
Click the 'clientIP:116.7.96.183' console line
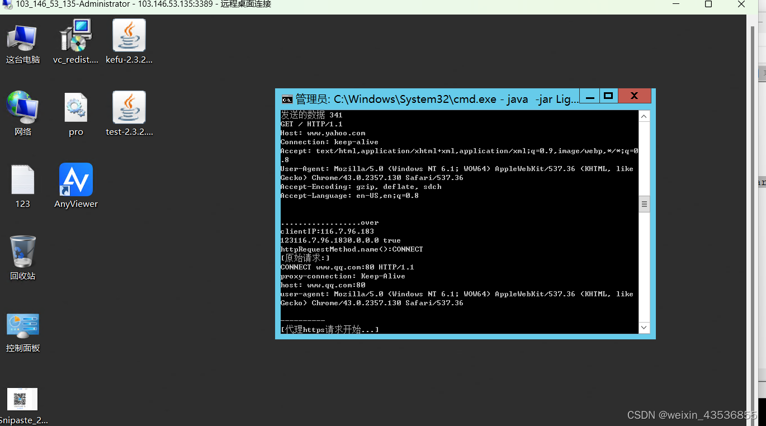327,231
